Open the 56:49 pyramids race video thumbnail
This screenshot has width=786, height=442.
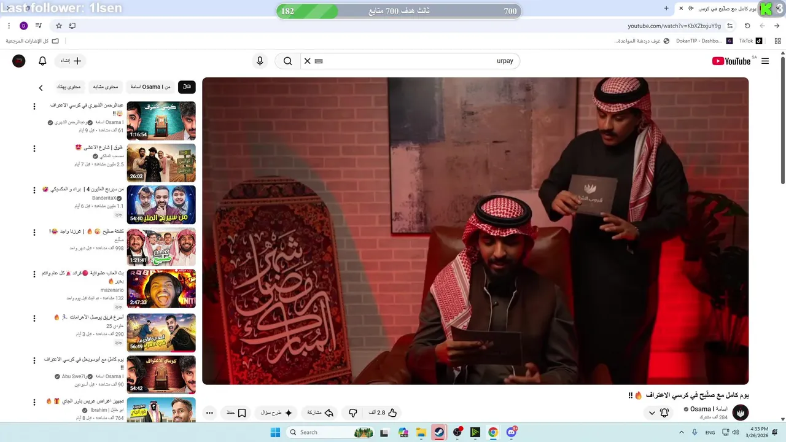pyautogui.click(x=161, y=333)
